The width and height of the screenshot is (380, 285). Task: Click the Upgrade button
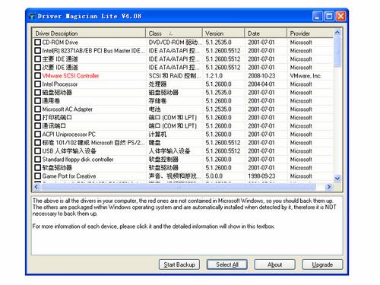click(x=322, y=264)
